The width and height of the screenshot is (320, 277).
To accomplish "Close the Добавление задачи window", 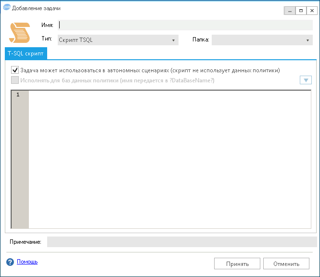I will click(312, 11).
